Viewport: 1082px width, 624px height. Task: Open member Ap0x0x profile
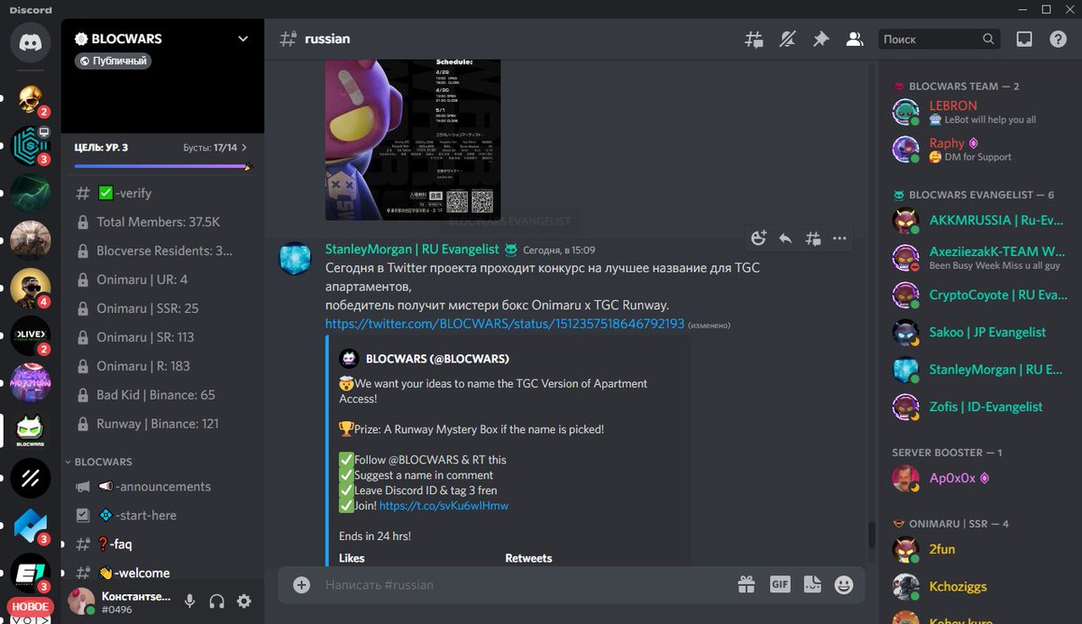tap(977, 478)
